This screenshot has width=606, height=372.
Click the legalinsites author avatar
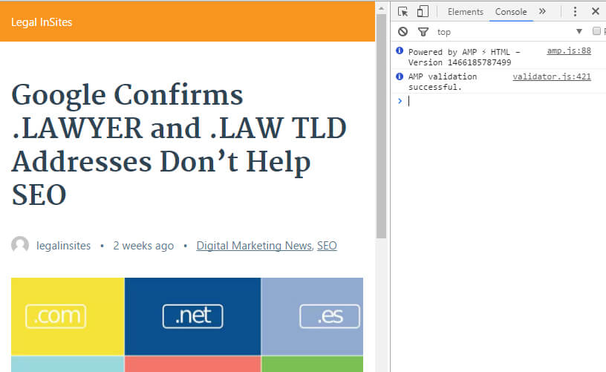click(20, 245)
